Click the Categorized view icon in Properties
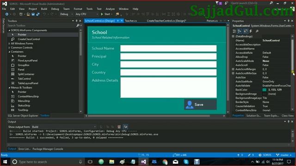 click(234, 31)
